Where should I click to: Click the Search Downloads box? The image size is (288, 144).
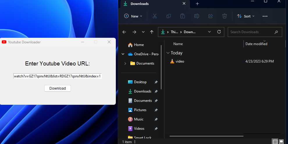pyautogui.click(x=255, y=32)
